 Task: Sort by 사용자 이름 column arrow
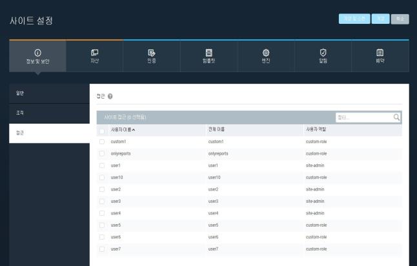134,129
